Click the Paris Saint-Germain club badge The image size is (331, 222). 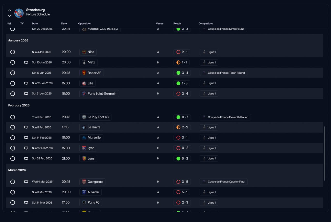84,94
